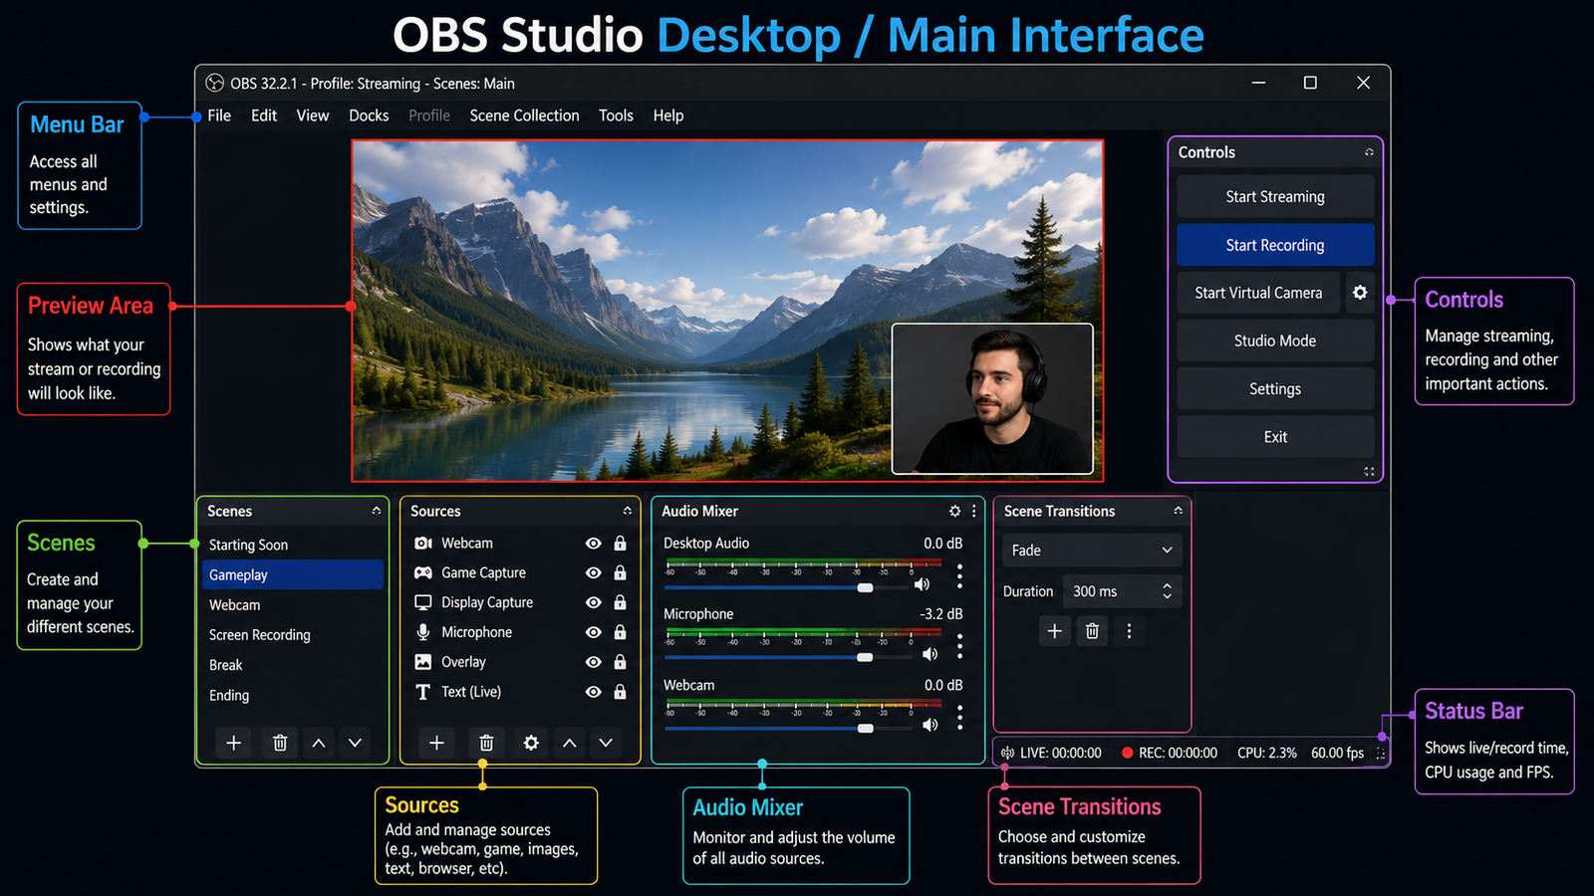Hide the Overlay source

click(594, 662)
